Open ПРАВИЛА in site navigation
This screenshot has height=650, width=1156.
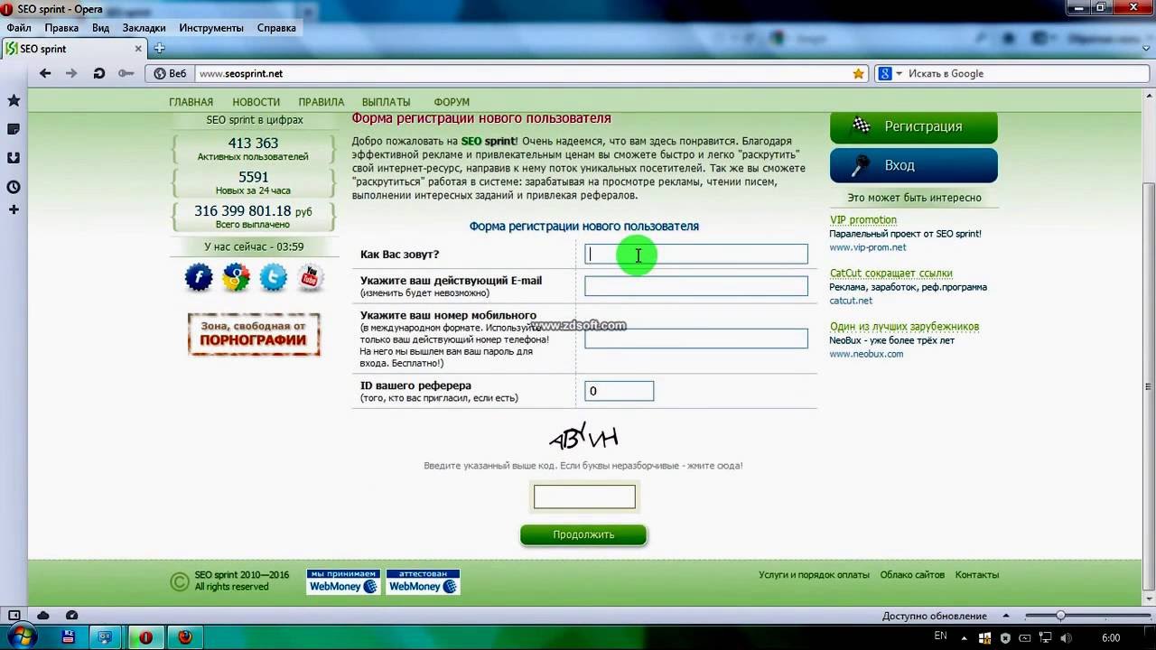(x=322, y=102)
